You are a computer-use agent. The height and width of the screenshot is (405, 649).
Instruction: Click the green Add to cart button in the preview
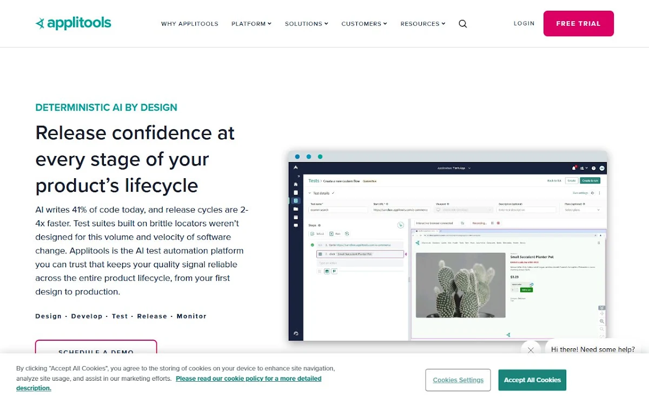(x=526, y=290)
